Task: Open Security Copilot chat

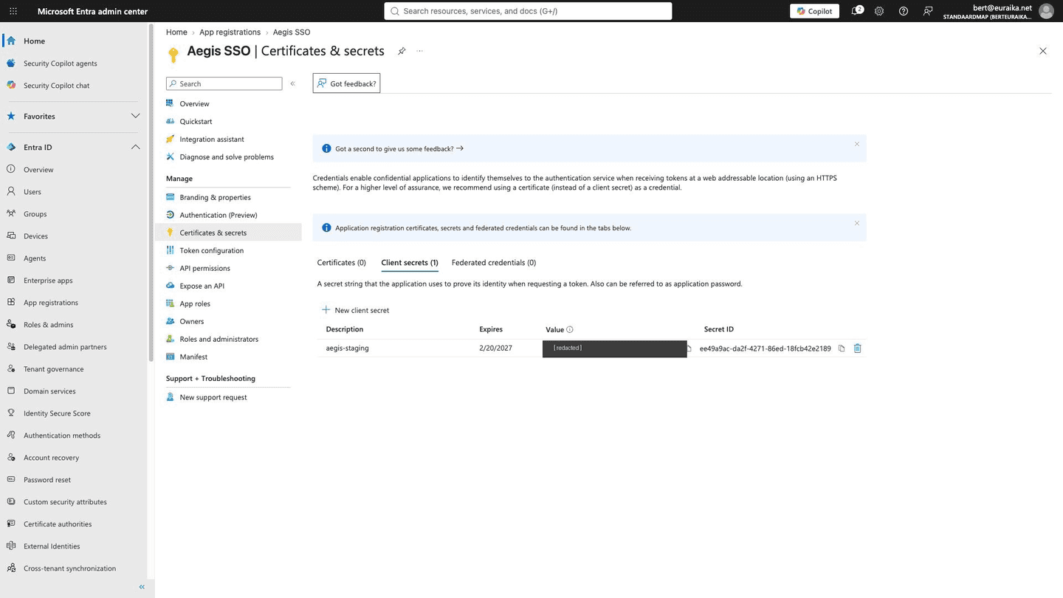Action: 56,85
